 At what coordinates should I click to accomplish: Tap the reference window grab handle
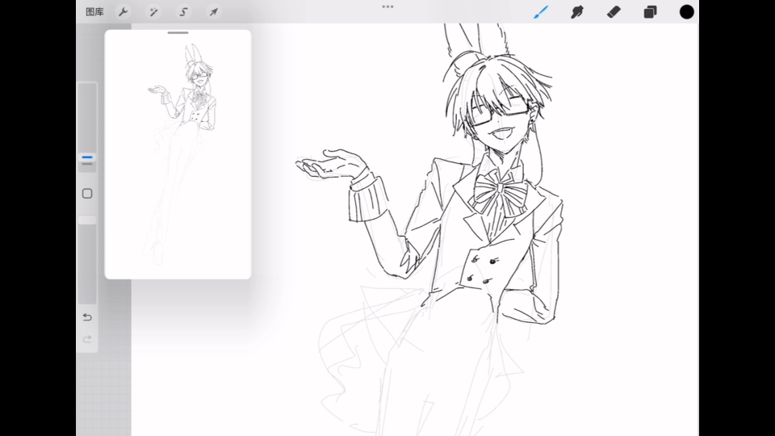click(x=178, y=32)
